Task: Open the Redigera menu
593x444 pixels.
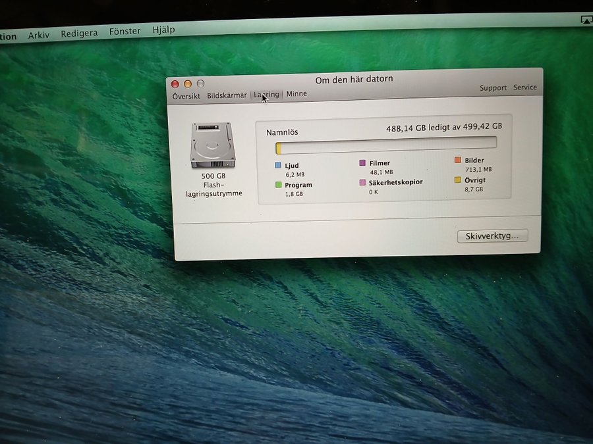Action: [79, 33]
